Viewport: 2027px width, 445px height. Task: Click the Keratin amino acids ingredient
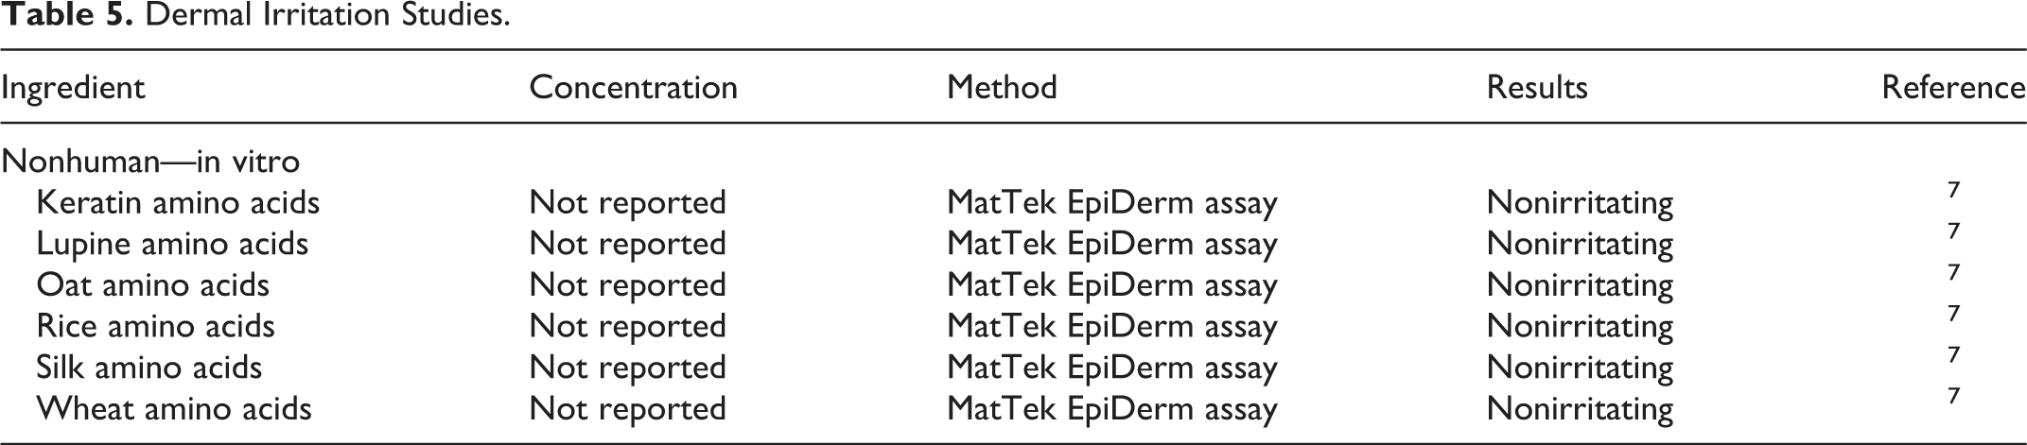tap(178, 202)
